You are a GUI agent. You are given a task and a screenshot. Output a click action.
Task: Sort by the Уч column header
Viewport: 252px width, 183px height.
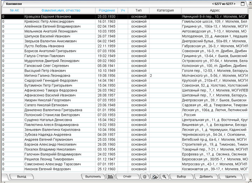[123, 11]
